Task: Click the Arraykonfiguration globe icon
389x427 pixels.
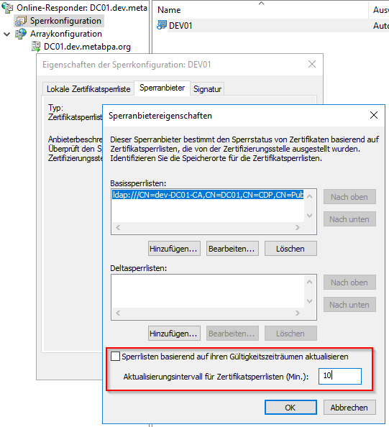Action: point(21,34)
